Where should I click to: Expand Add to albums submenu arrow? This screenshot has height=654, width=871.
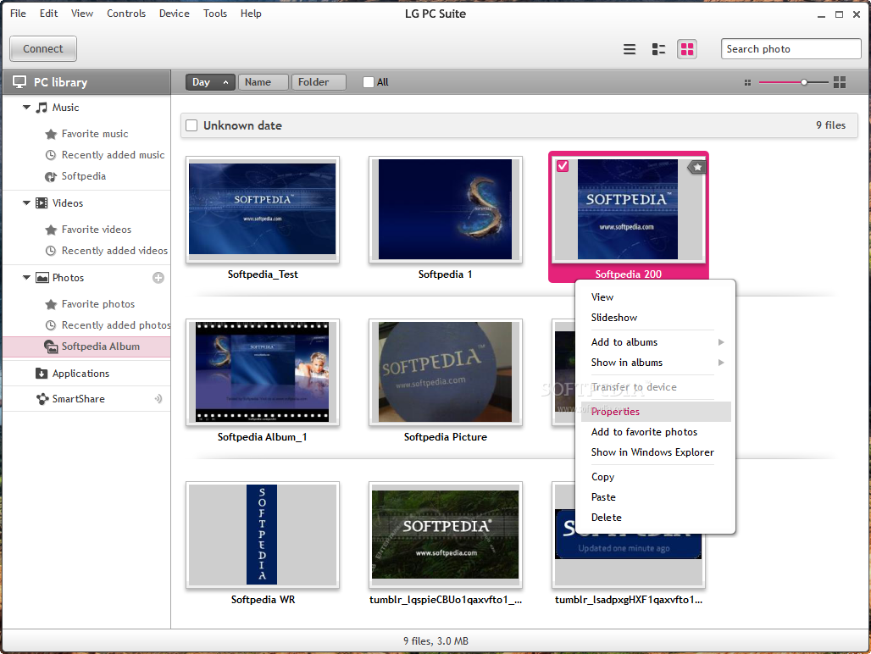[721, 342]
